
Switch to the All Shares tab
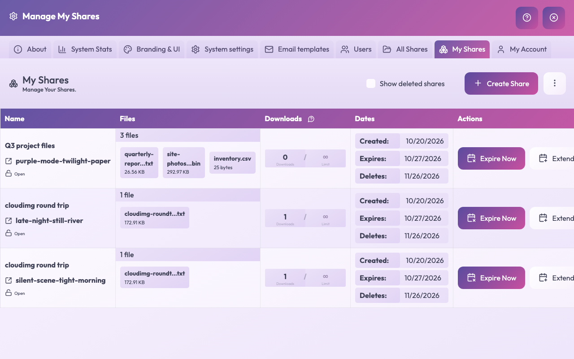coord(405,49)
